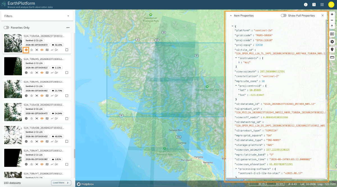Click the 2026-06-23T19:30:52Z date chip
337x187 pixels.
(x=37, y=67)
